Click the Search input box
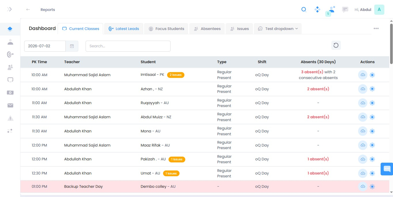The image size is (393, 197). click(128, 46)
